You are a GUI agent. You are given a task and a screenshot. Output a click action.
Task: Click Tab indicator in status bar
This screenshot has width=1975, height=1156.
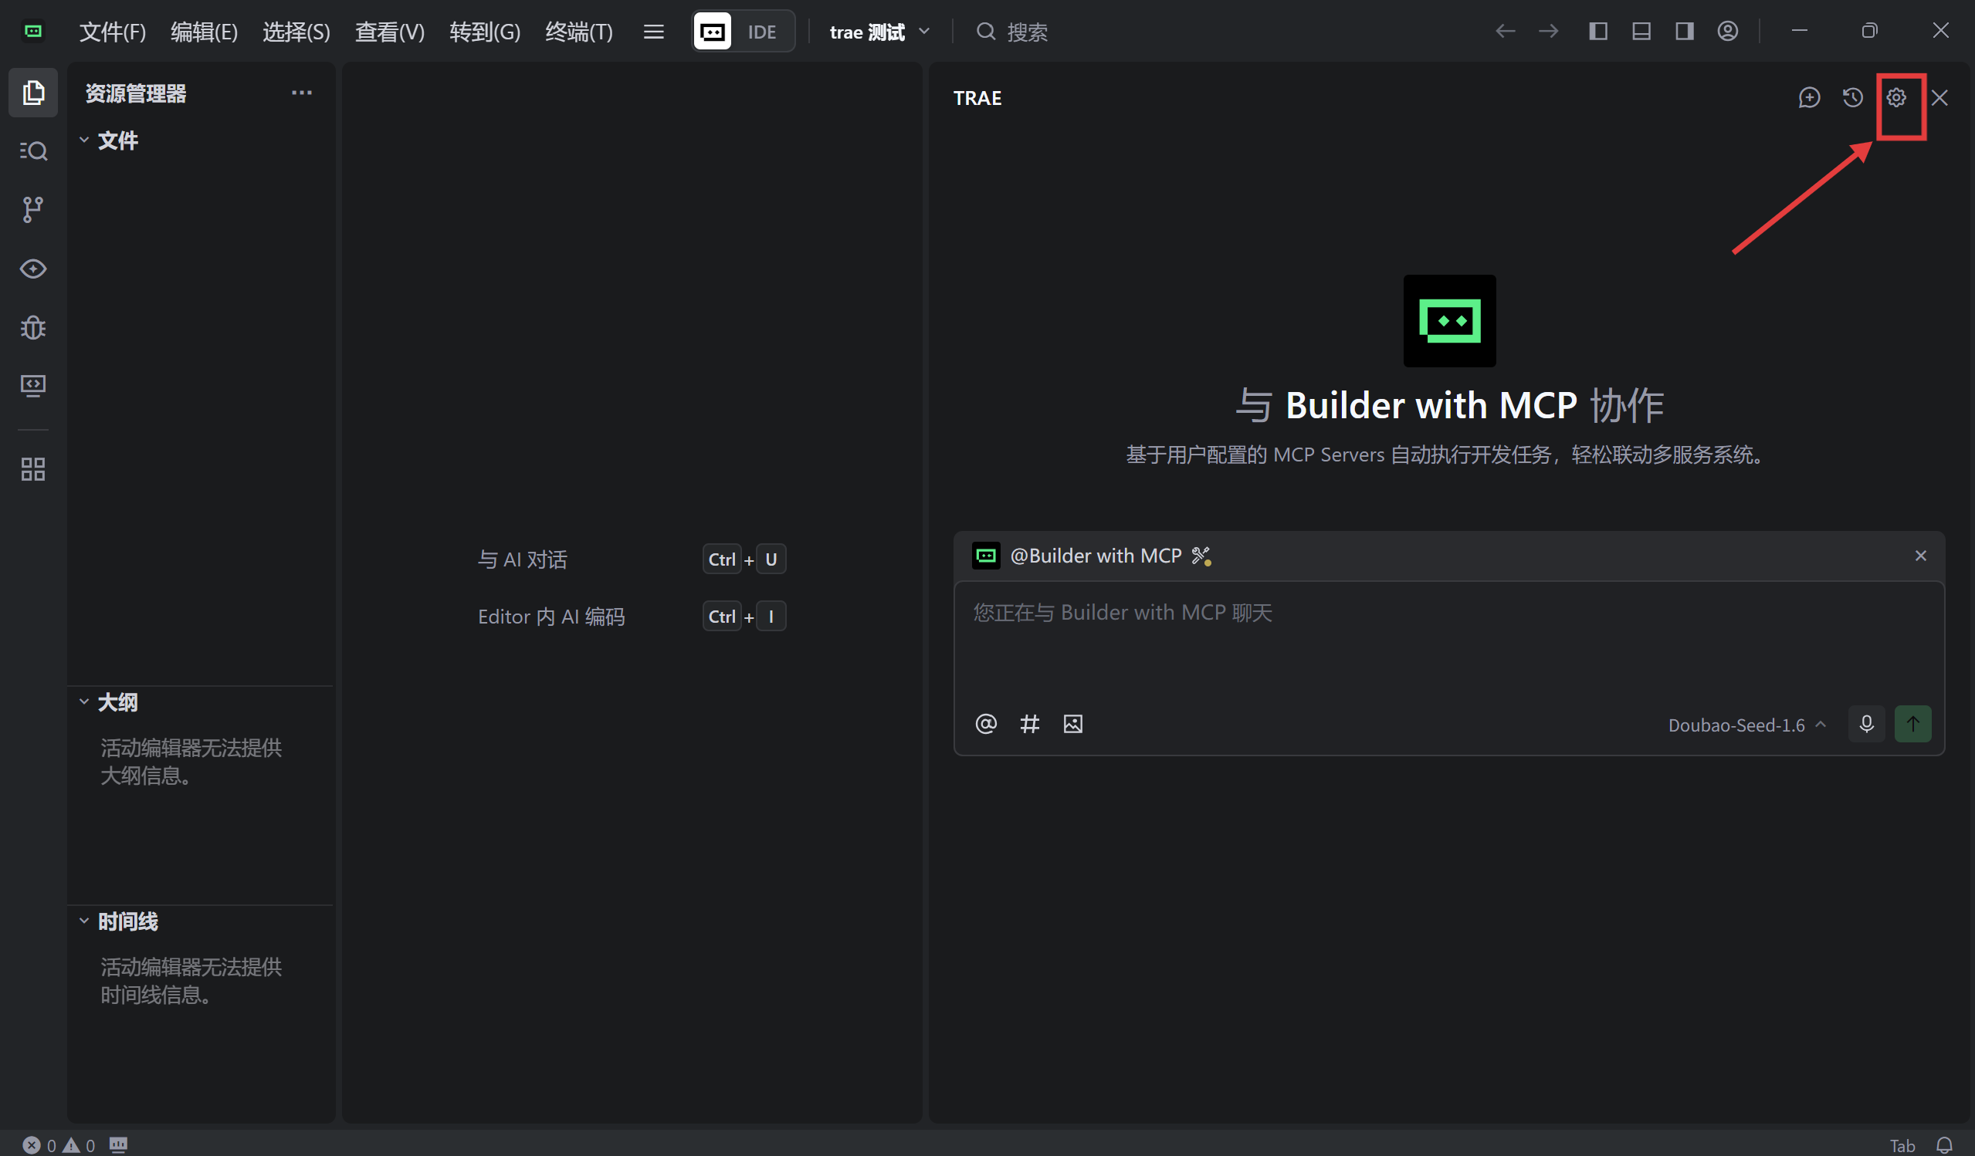tap(1902, 1145)
